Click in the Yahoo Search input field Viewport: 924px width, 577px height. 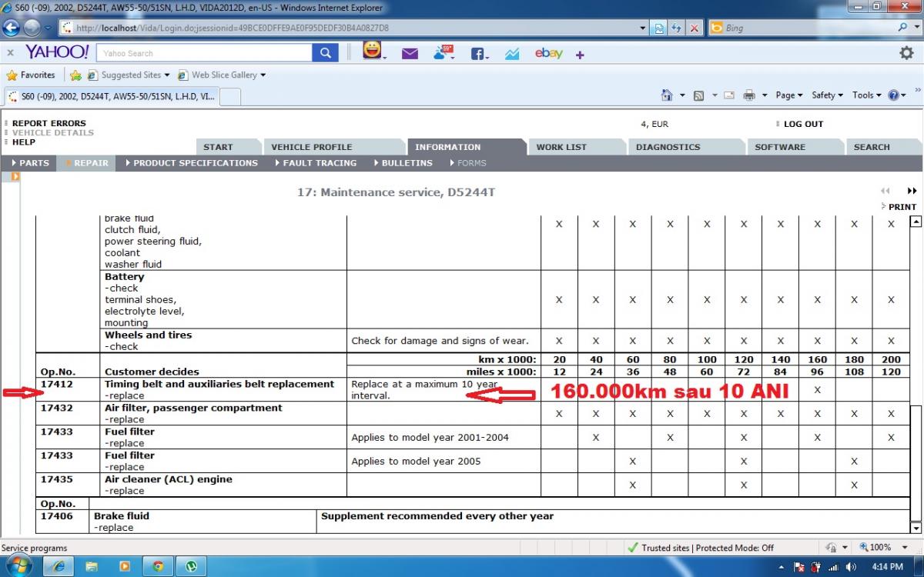[x=205, y=53]
